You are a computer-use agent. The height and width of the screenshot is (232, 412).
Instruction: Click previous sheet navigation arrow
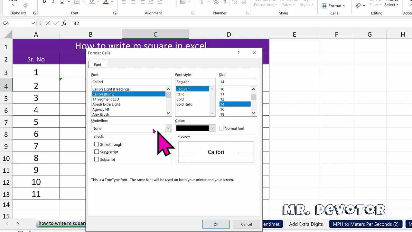(7, 224)
